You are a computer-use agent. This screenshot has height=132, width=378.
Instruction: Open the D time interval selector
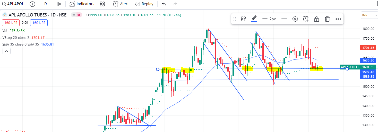point(46,4)
